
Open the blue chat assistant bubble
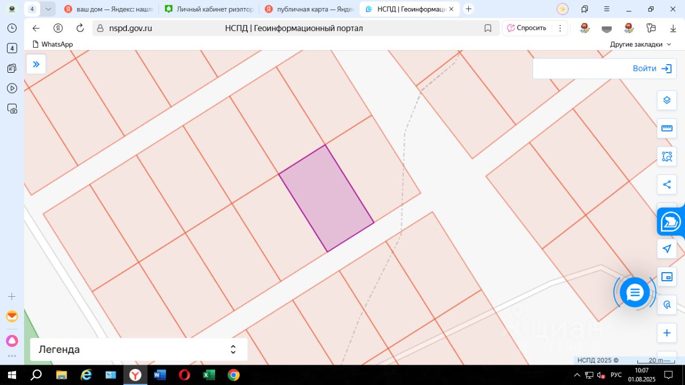tap(635, 292)
